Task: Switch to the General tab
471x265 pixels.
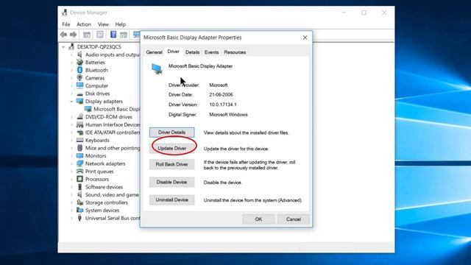Action: [x=154, y=52]
